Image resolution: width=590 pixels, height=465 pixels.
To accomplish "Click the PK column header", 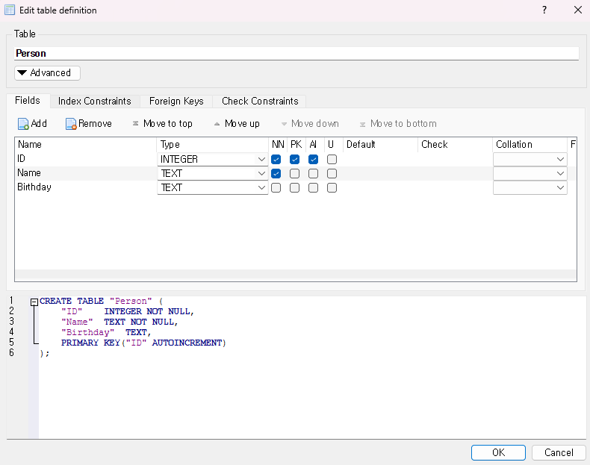I will pos(296,145).
